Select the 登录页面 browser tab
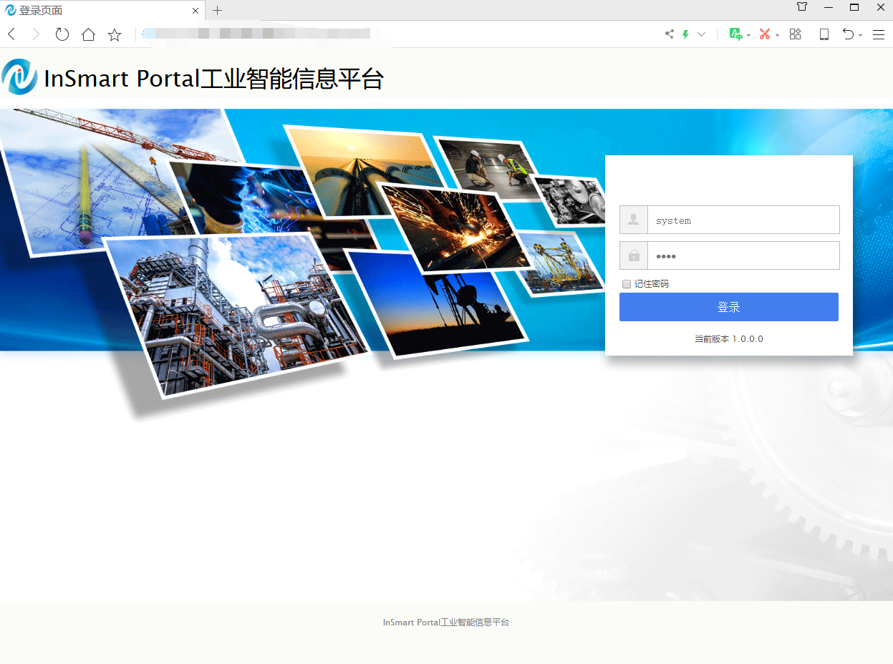The width and height of the screenshot is (893, 664). coord(103,10)
